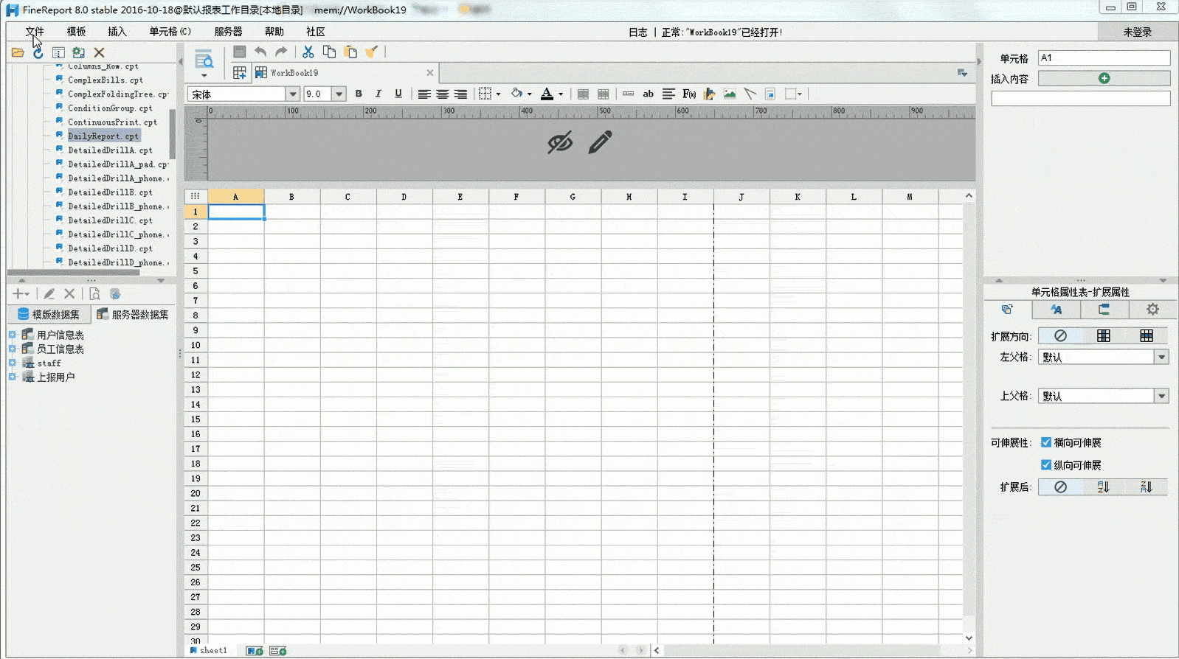This screenshot has width=1179, height=659.
Task: Click the new workbook grid icon
Action: [x=240, y=72]
